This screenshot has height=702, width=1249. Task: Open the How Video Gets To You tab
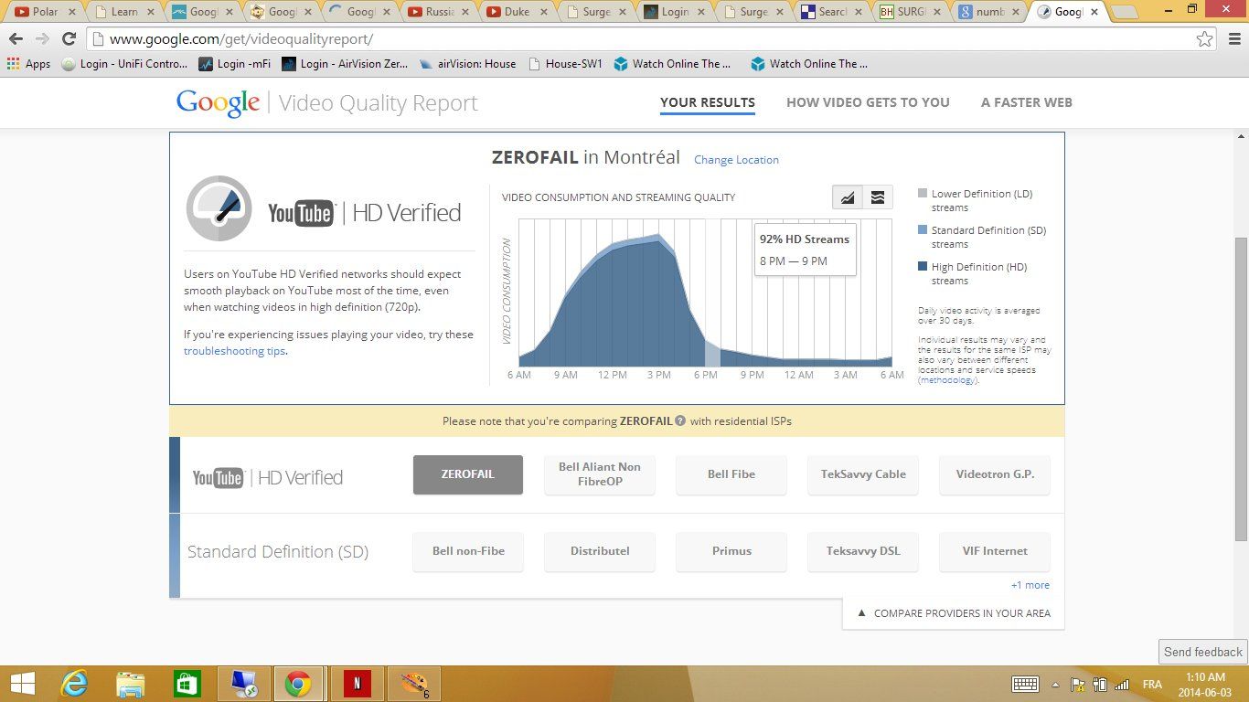tap(868, 102)
